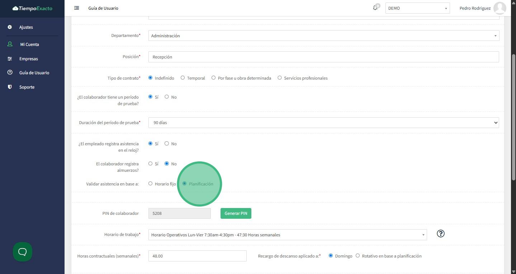Image resolution: width=516 pixels, height=274 pixels.
Task: Click the TiempoExacto logo
Action: coord(32,8)
